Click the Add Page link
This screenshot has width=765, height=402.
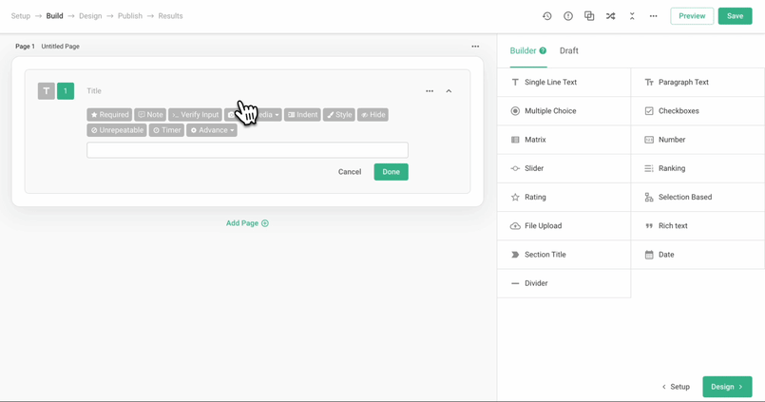pos(247,223)
